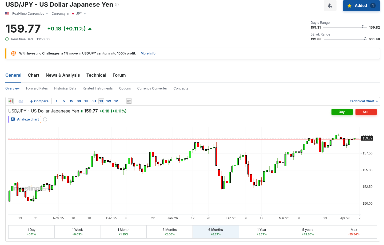Open Currency Converter sub-tab
Viewport: 384px width, 245px height.
(x=152, y=88)
